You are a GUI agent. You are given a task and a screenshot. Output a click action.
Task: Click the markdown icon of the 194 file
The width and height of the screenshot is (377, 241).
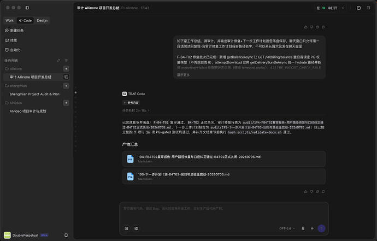tap(131, 159)
